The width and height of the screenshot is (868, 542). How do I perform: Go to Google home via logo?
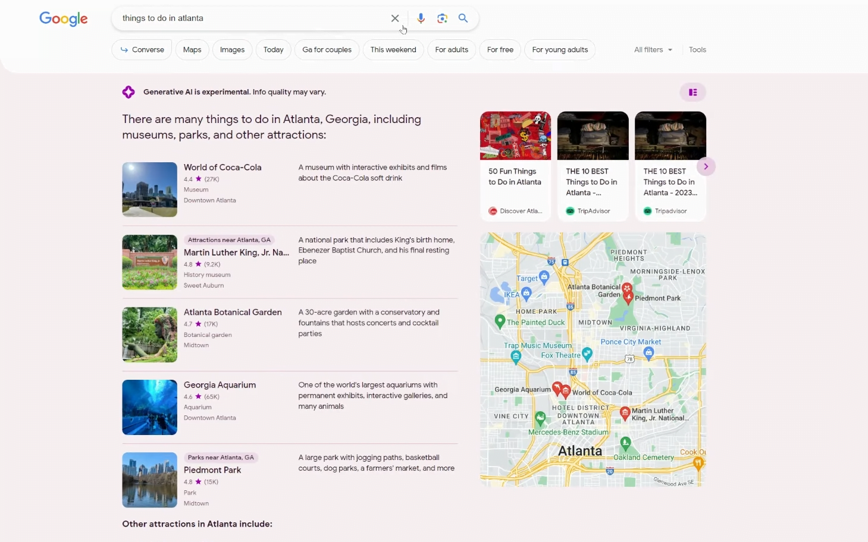point(64,19)
